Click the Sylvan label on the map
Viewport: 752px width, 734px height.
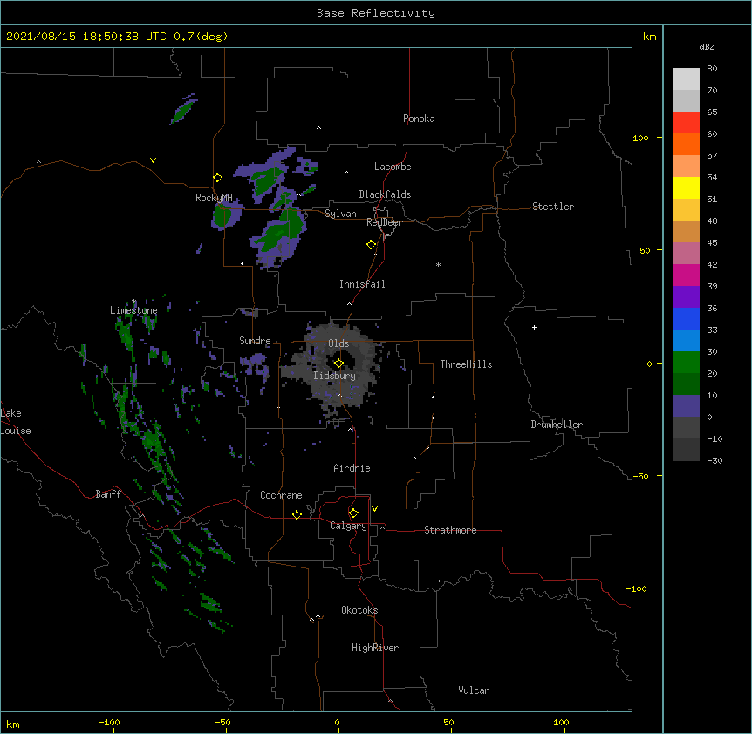coord(340,214)
